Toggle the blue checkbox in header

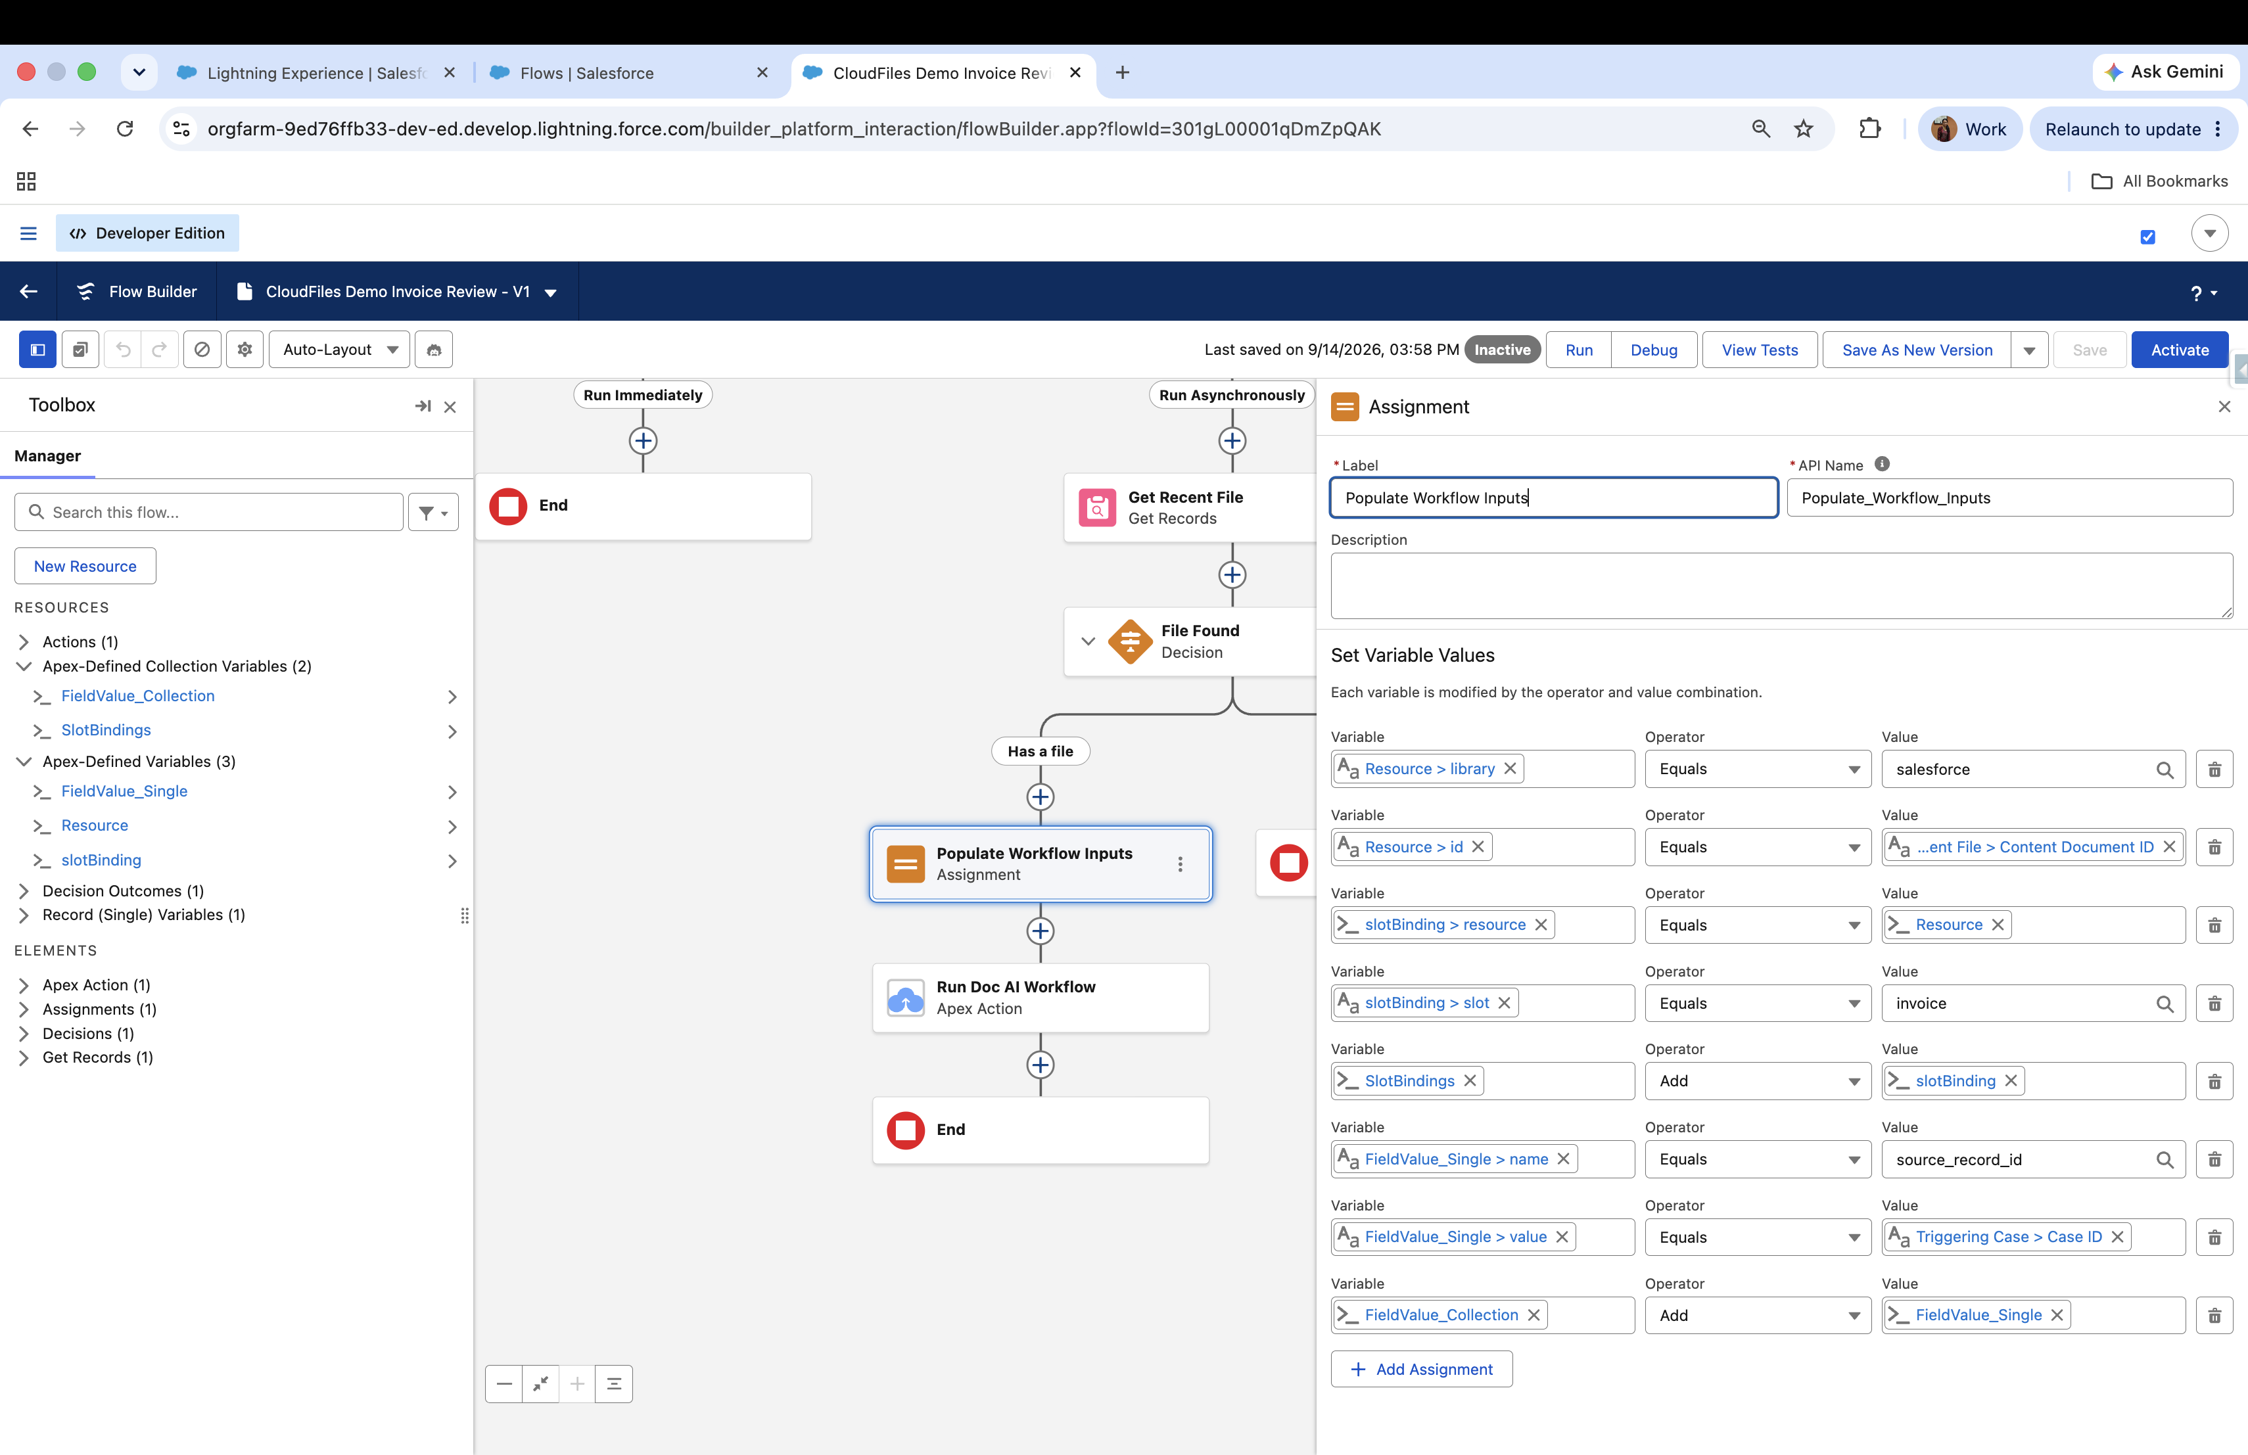click(2147, 237)
